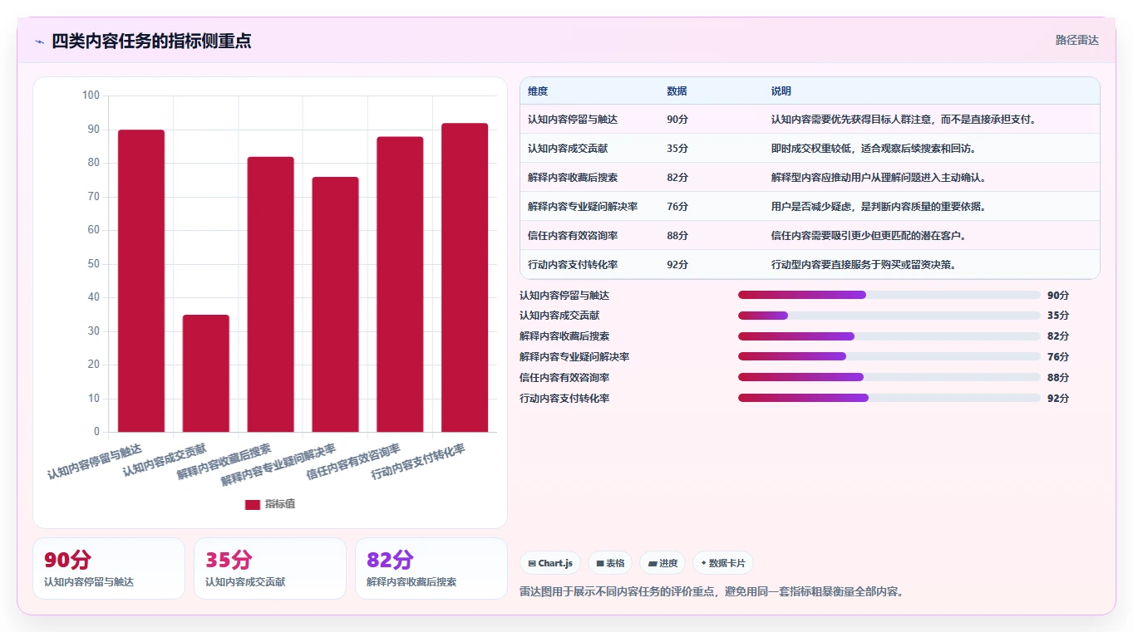Image resolution: width=1133 pixels, height=632 pixels.
Task: Select the Chart.js tag chip
Action: pos(550,563)
